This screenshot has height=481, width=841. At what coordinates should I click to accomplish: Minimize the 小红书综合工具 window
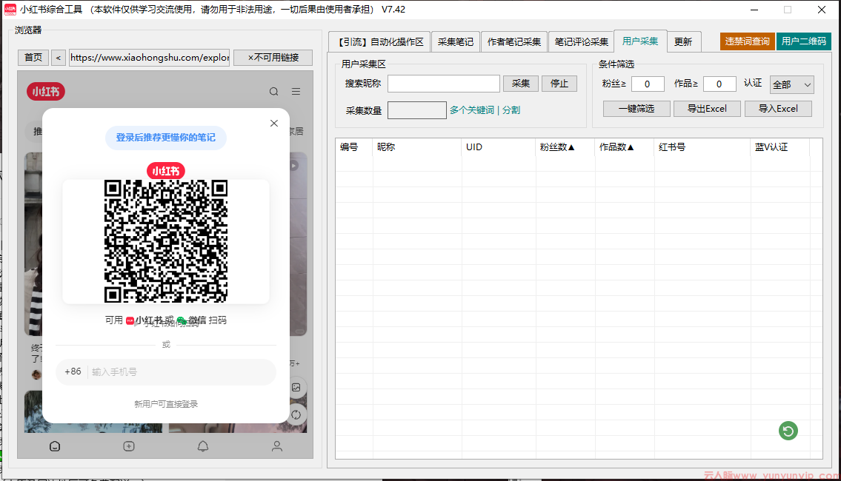pyautogui.click(x=754, y=10)
